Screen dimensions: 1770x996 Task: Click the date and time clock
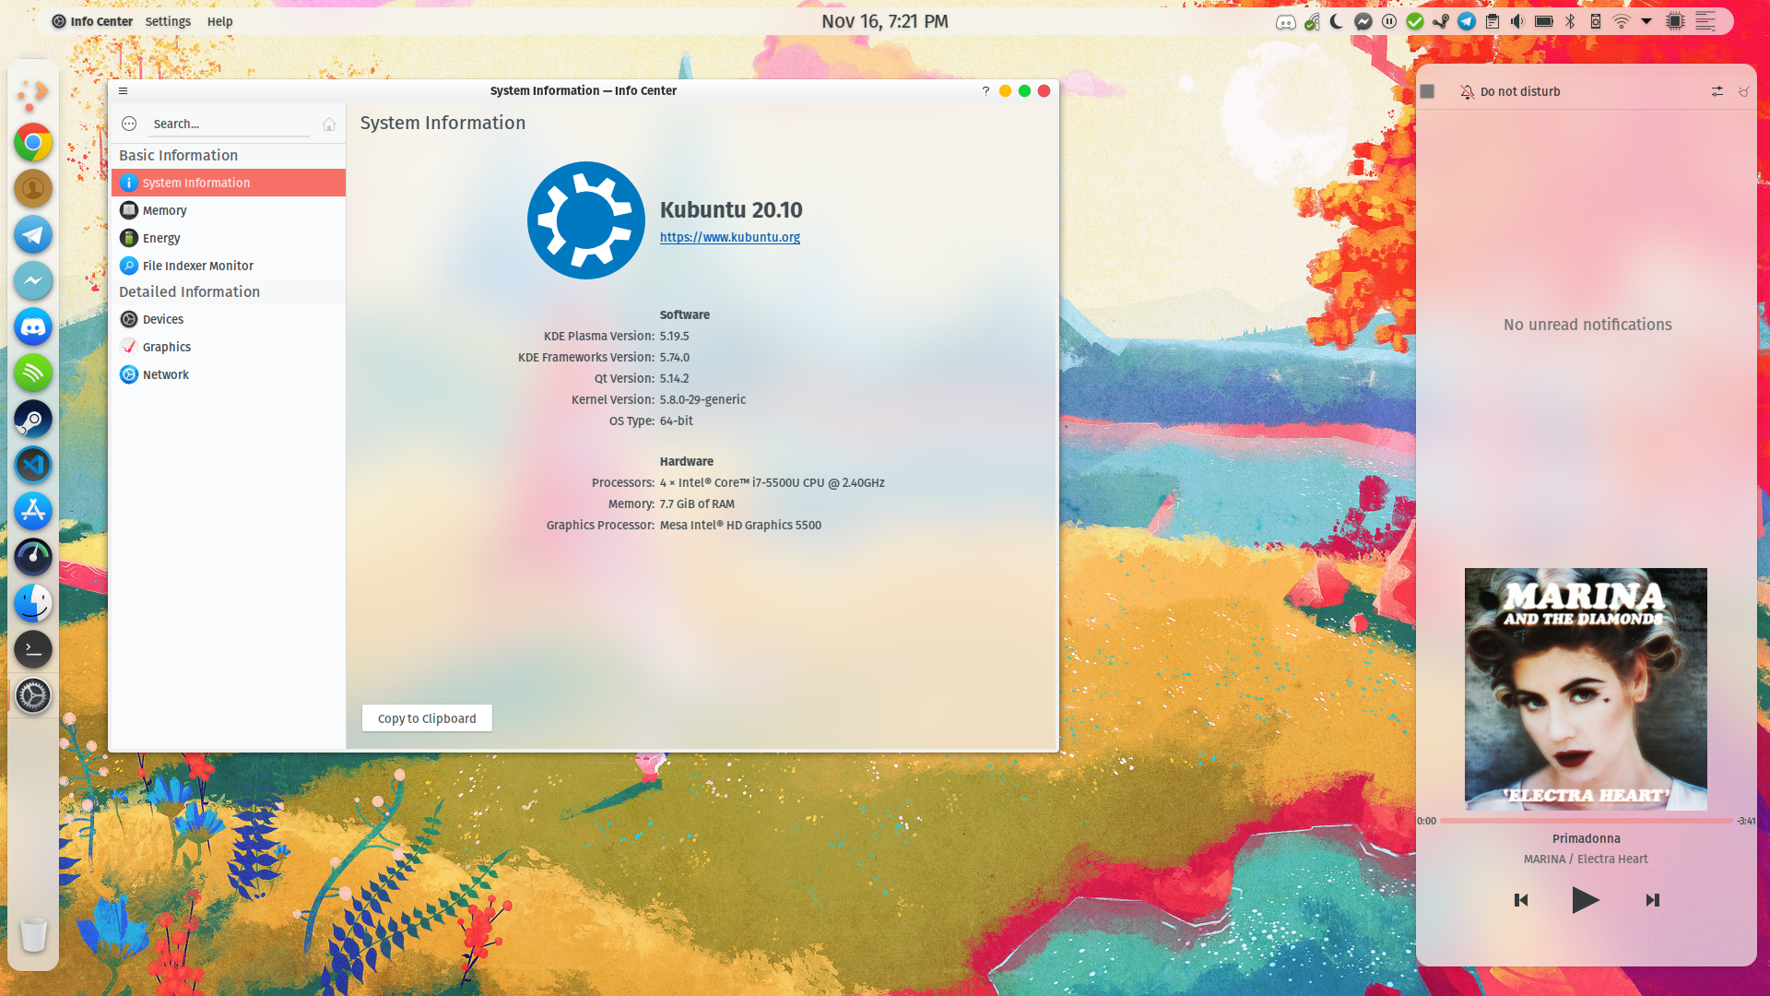coord(884,21)
